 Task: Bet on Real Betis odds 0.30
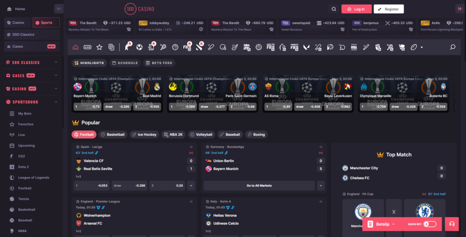click(167, 186)
